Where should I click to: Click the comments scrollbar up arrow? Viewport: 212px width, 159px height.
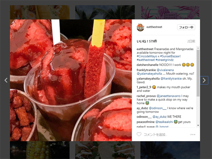(x=198, y=48)
